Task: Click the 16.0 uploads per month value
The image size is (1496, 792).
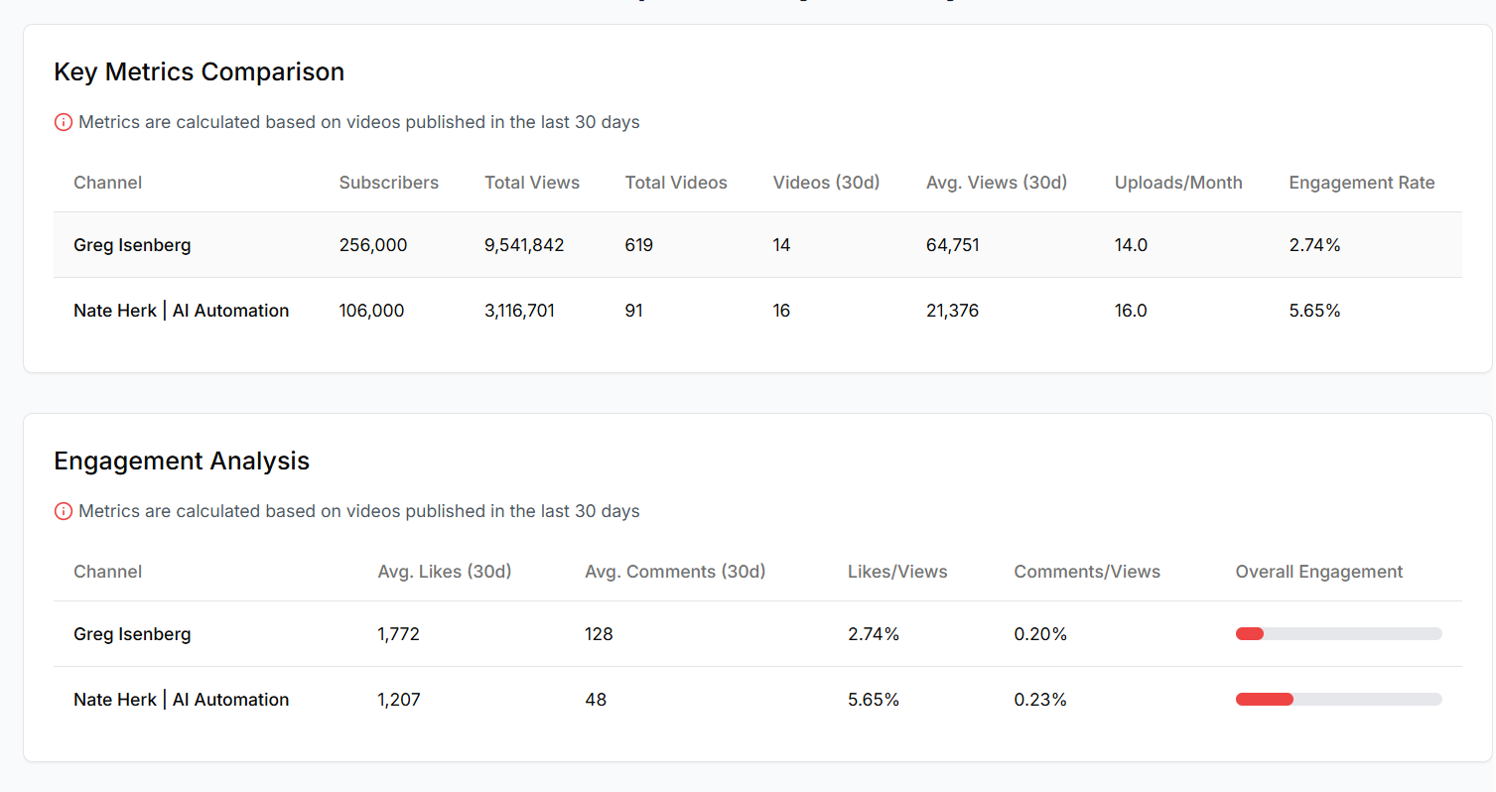Action: 1132,311
